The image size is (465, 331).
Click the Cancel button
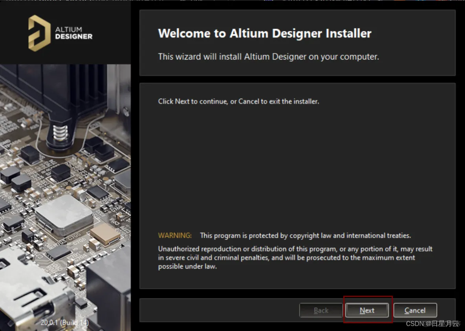click(415, 310)
